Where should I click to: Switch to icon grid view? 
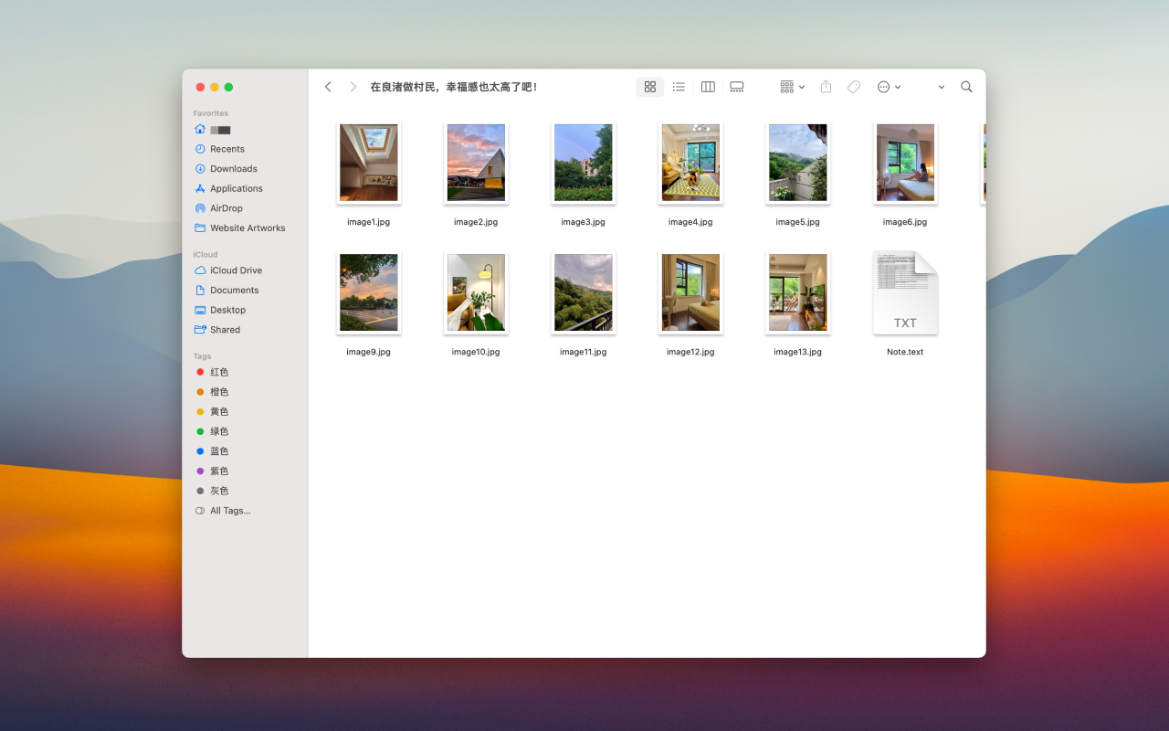pos(650,87)
